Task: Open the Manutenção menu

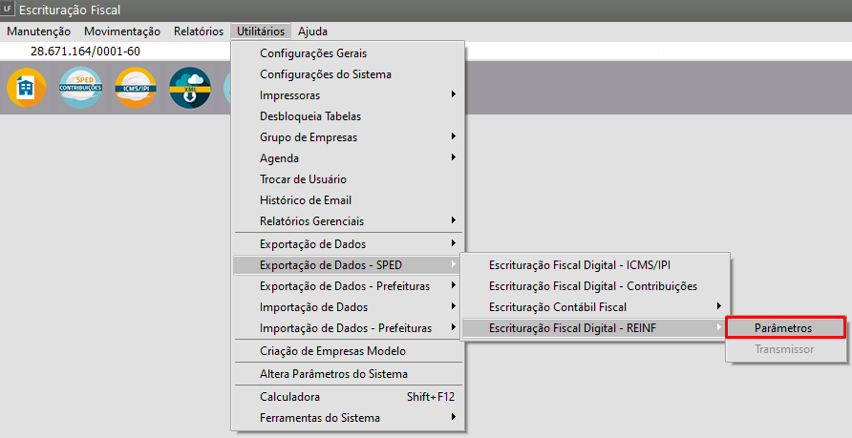Action: point(38,31)
